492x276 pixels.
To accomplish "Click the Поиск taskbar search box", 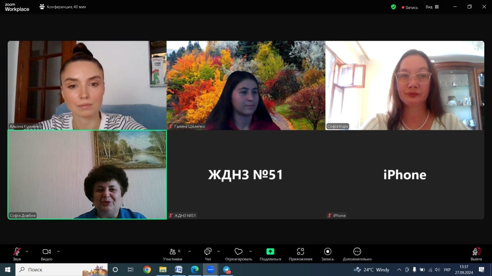I will coord(61,269).
